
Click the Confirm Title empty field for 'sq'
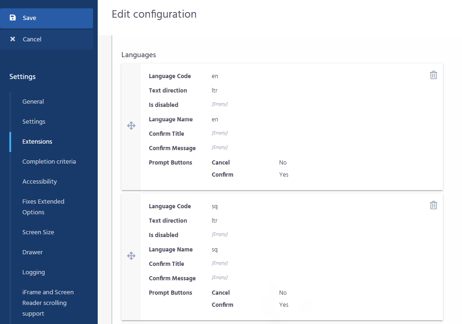(220, 264)
